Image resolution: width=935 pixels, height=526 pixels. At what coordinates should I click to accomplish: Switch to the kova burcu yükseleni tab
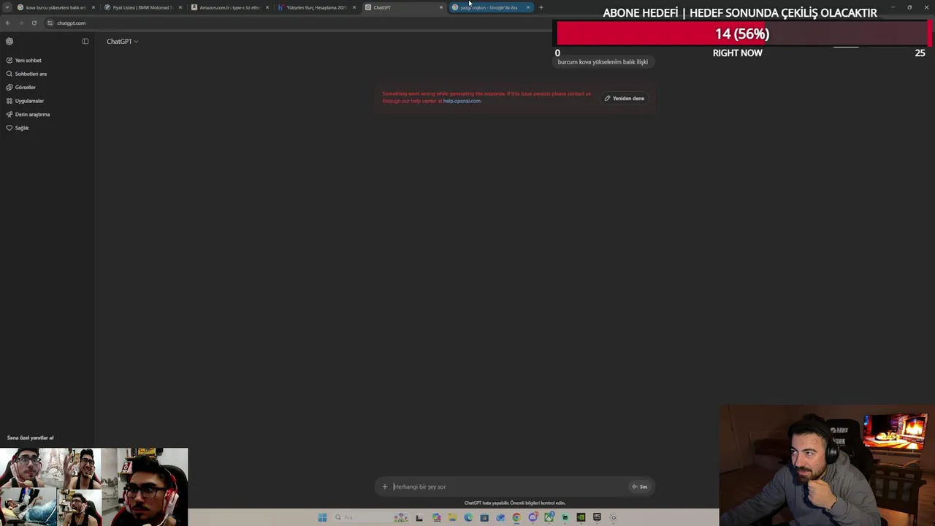56,7
